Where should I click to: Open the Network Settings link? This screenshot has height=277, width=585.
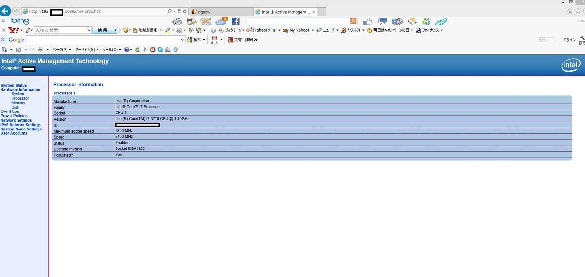pos(17,120)
